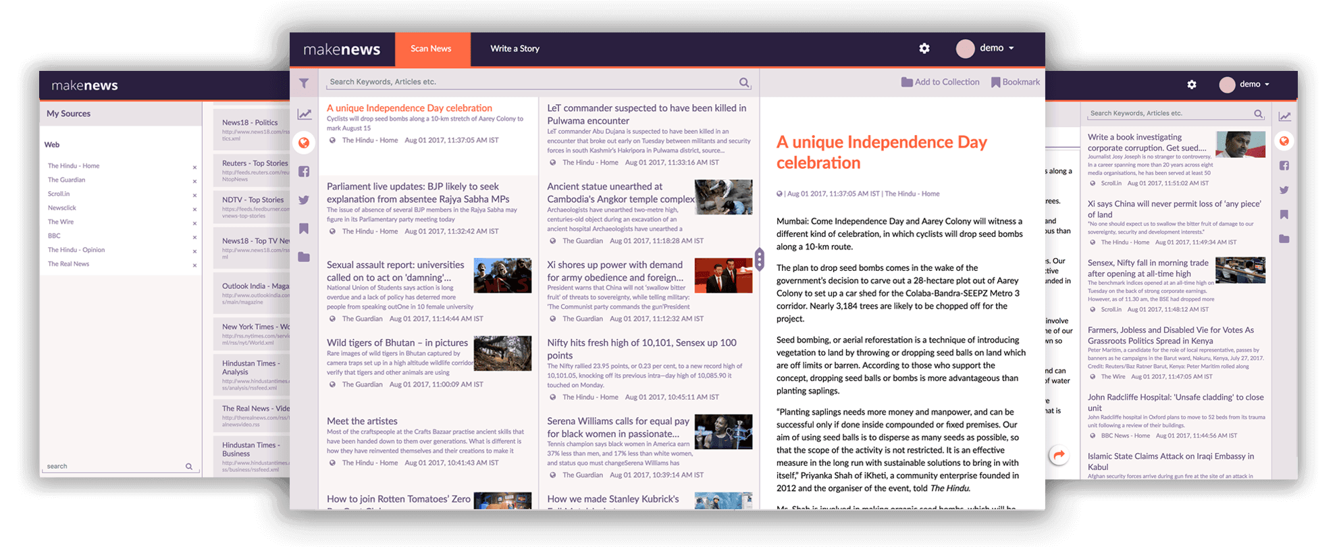This screenshot has height=547, width=1337.
Task: Click search magnifier in My Sources panel
Action: (x=189, y=467)
